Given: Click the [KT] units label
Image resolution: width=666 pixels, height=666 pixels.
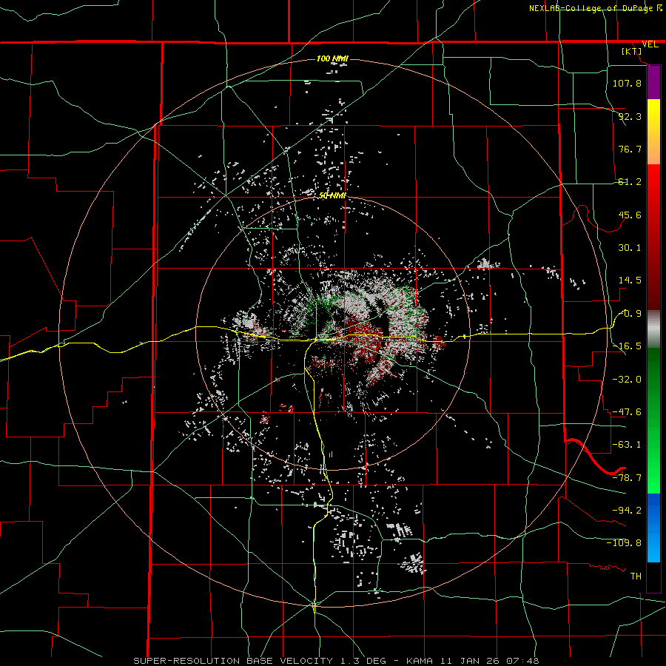Looking at the screenshot, I should [x=632, y=51].
